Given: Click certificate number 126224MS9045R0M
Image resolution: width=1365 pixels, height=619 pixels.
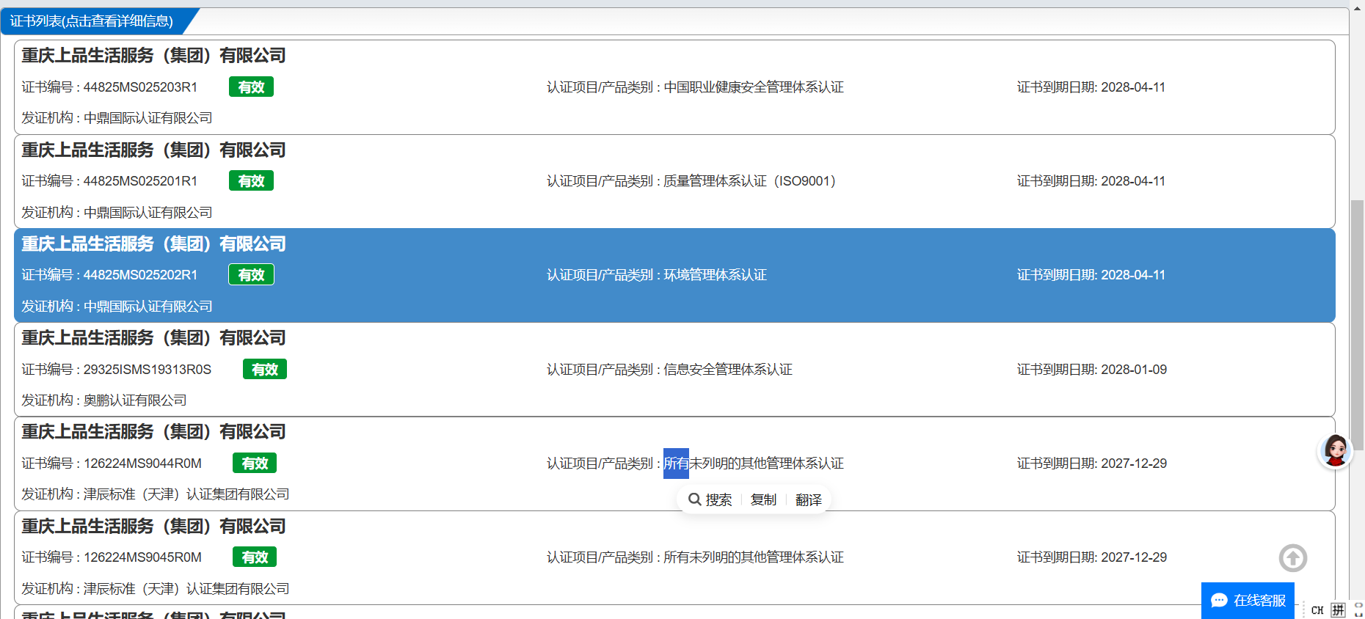Looking at the screenshot, I should click(x=142, y=557).
